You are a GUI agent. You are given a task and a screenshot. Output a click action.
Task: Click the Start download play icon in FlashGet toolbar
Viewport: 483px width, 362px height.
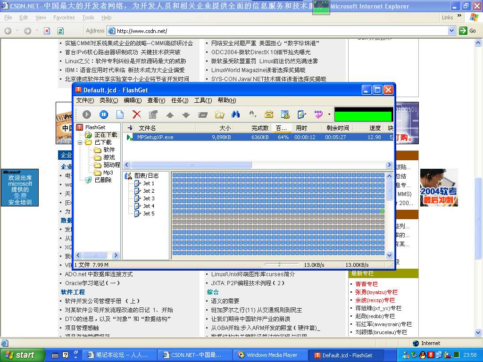[x=87, y=115]
